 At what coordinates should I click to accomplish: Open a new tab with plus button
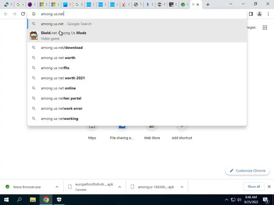[x=208, y=5]
